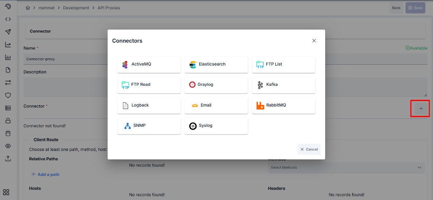This screenshot has height=200, width=433.
Task: Pick the Syslog connector
Action: coord(216,126)
